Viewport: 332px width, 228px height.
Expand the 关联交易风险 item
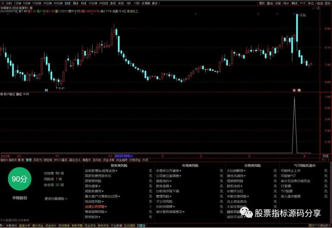238,196
